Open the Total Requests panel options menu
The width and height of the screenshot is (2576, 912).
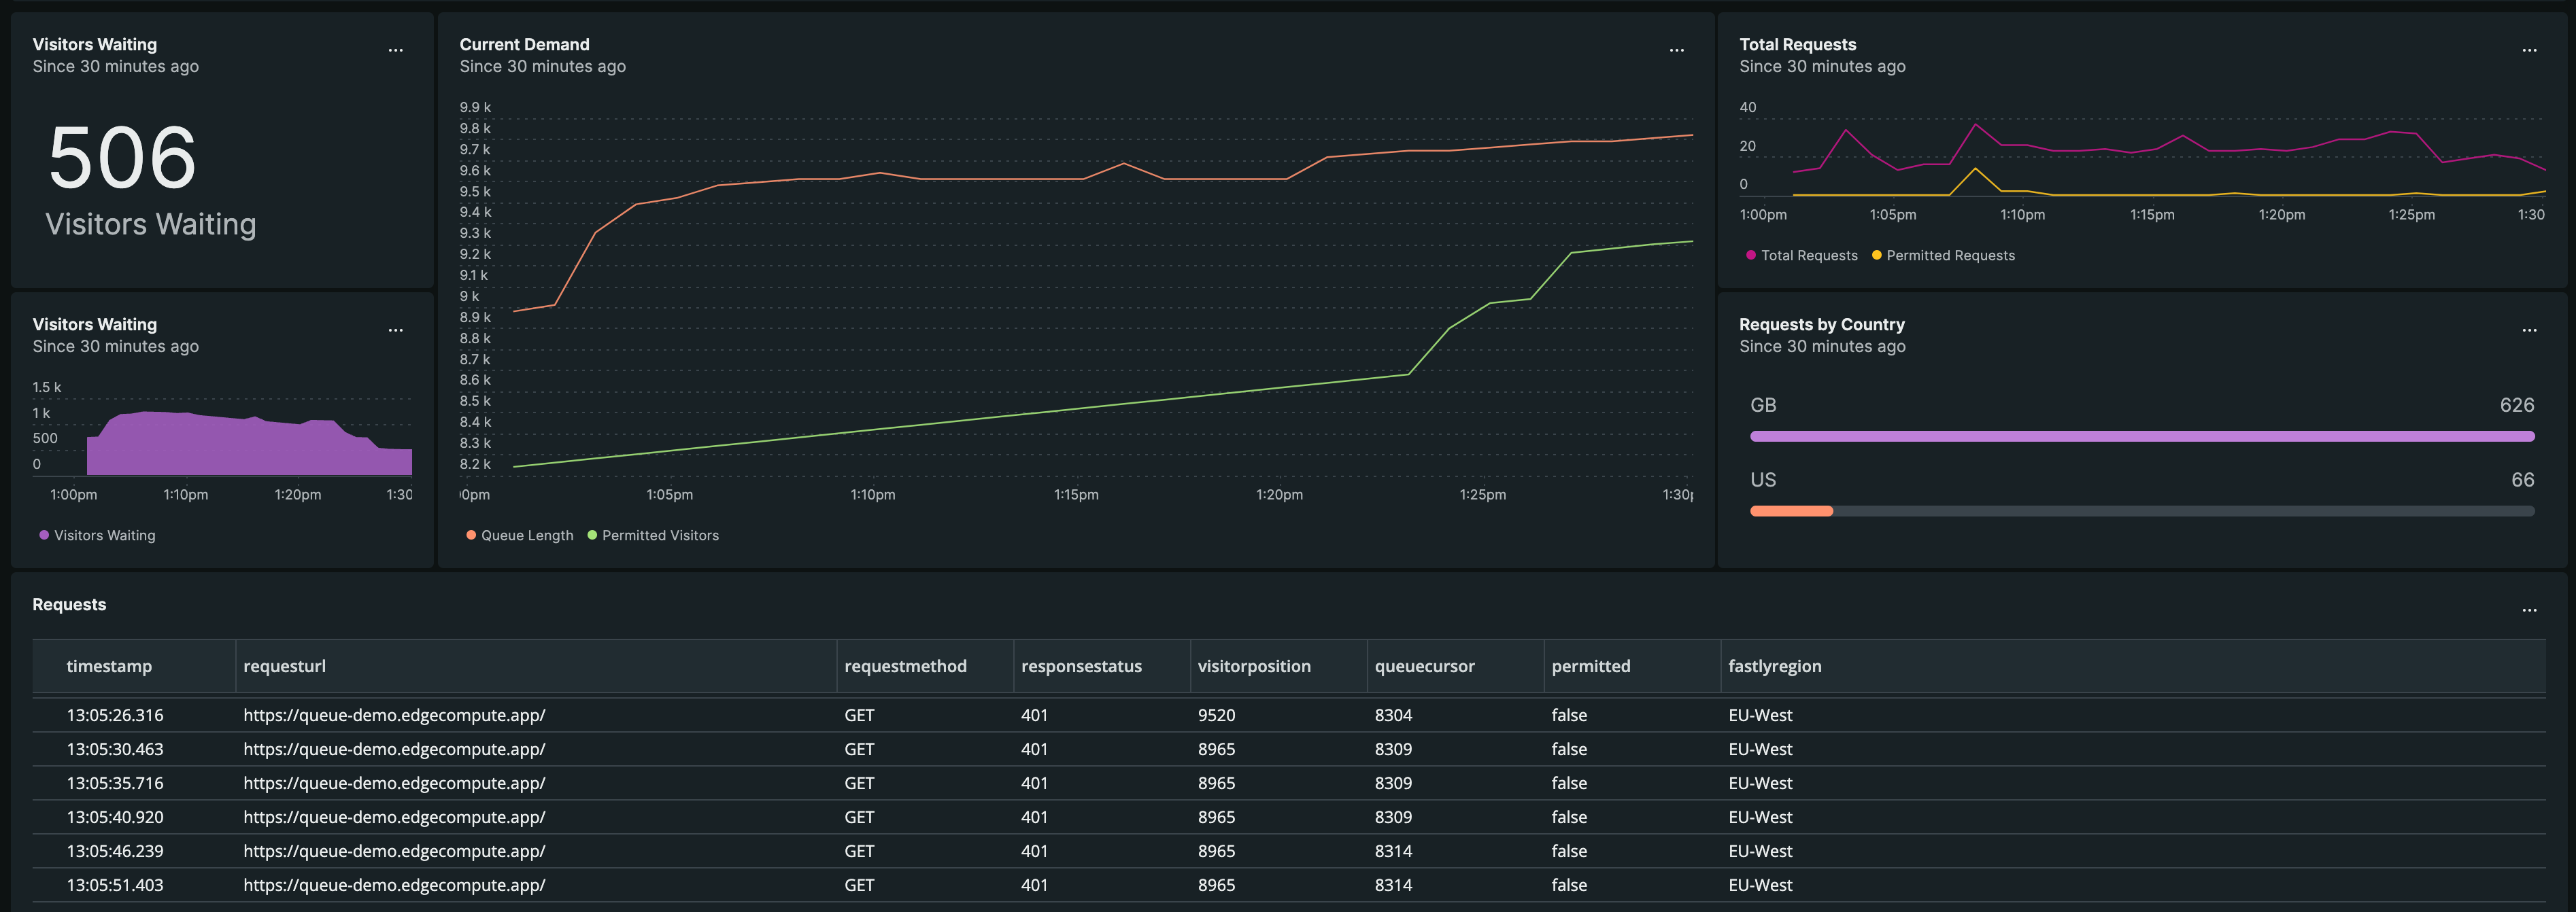(2529, 49)
